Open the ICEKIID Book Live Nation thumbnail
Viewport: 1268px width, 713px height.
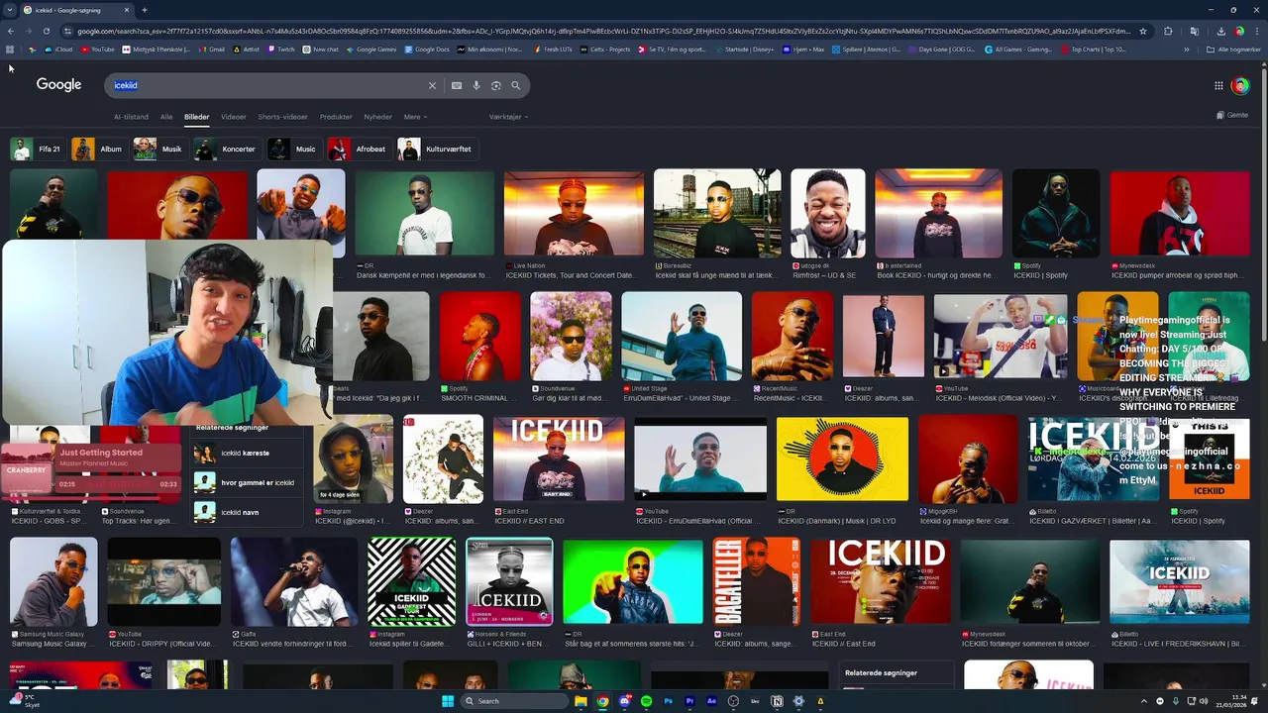574,214
